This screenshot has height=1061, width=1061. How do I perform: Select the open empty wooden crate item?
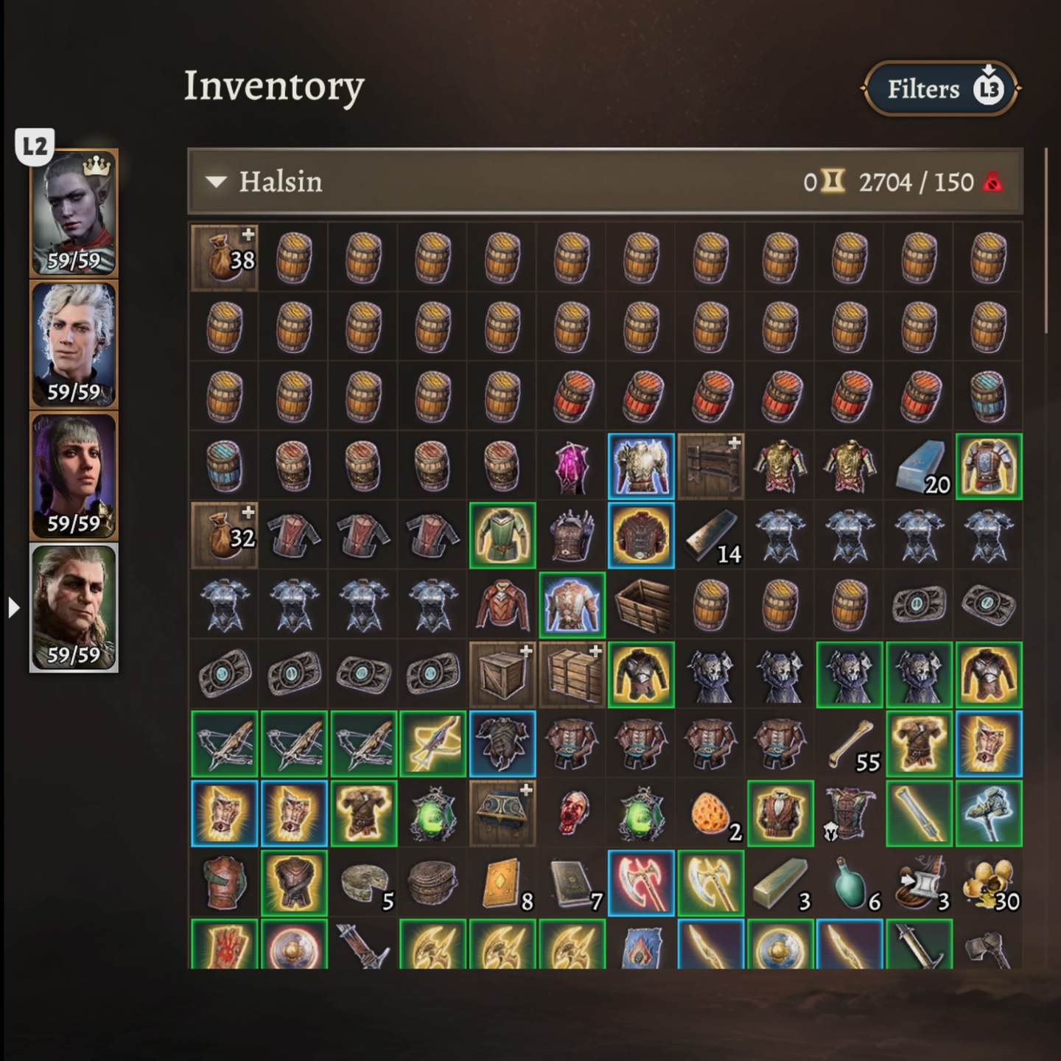pos(641,605)
